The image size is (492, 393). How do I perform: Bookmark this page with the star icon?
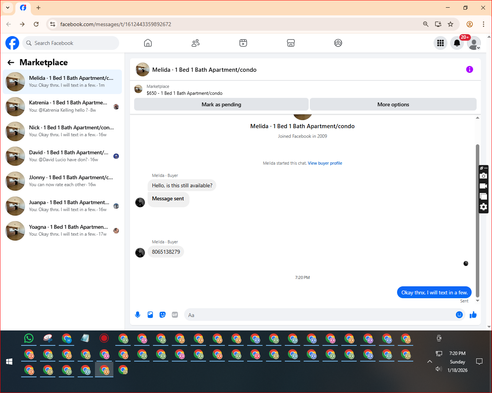coord(450,24)
